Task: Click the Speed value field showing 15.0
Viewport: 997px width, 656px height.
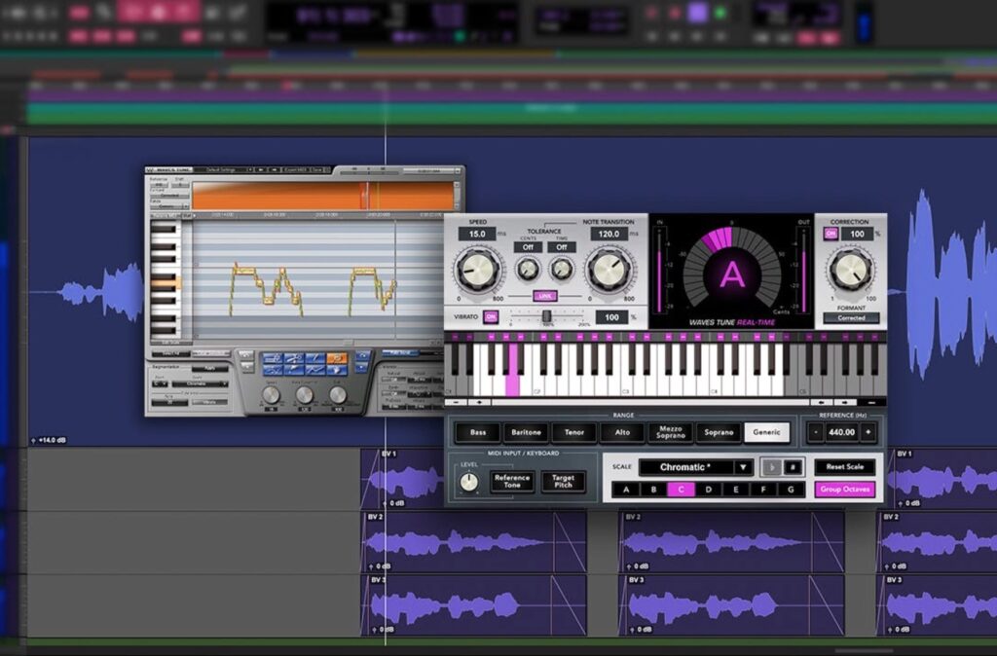Action: pos(477,235)
